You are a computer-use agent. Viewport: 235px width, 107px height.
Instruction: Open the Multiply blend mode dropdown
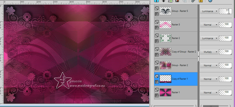209,52
